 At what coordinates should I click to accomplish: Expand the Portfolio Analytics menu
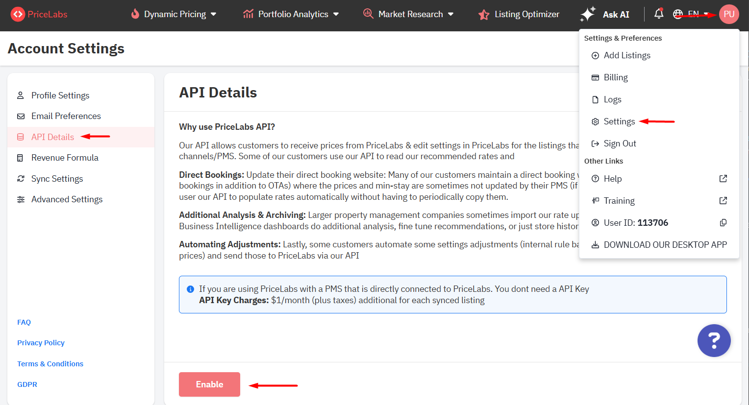tap(291, 14)
